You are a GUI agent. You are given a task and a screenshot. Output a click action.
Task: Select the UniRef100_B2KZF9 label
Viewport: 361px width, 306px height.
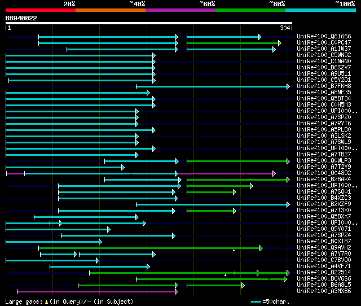coord(324,204)
